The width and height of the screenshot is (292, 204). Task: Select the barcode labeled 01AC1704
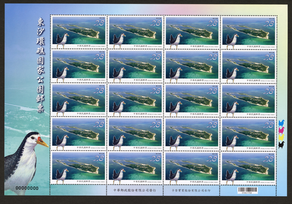coord(247,190)
